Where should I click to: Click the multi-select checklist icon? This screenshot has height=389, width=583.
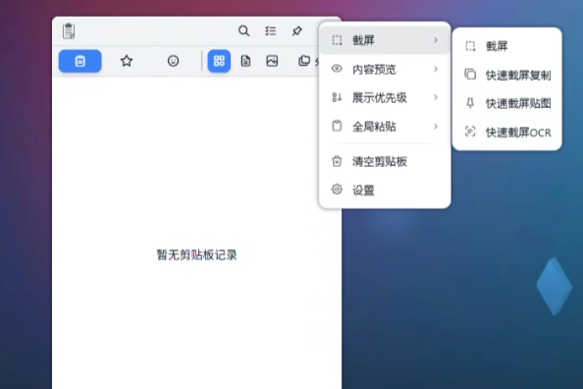point(271,30)
